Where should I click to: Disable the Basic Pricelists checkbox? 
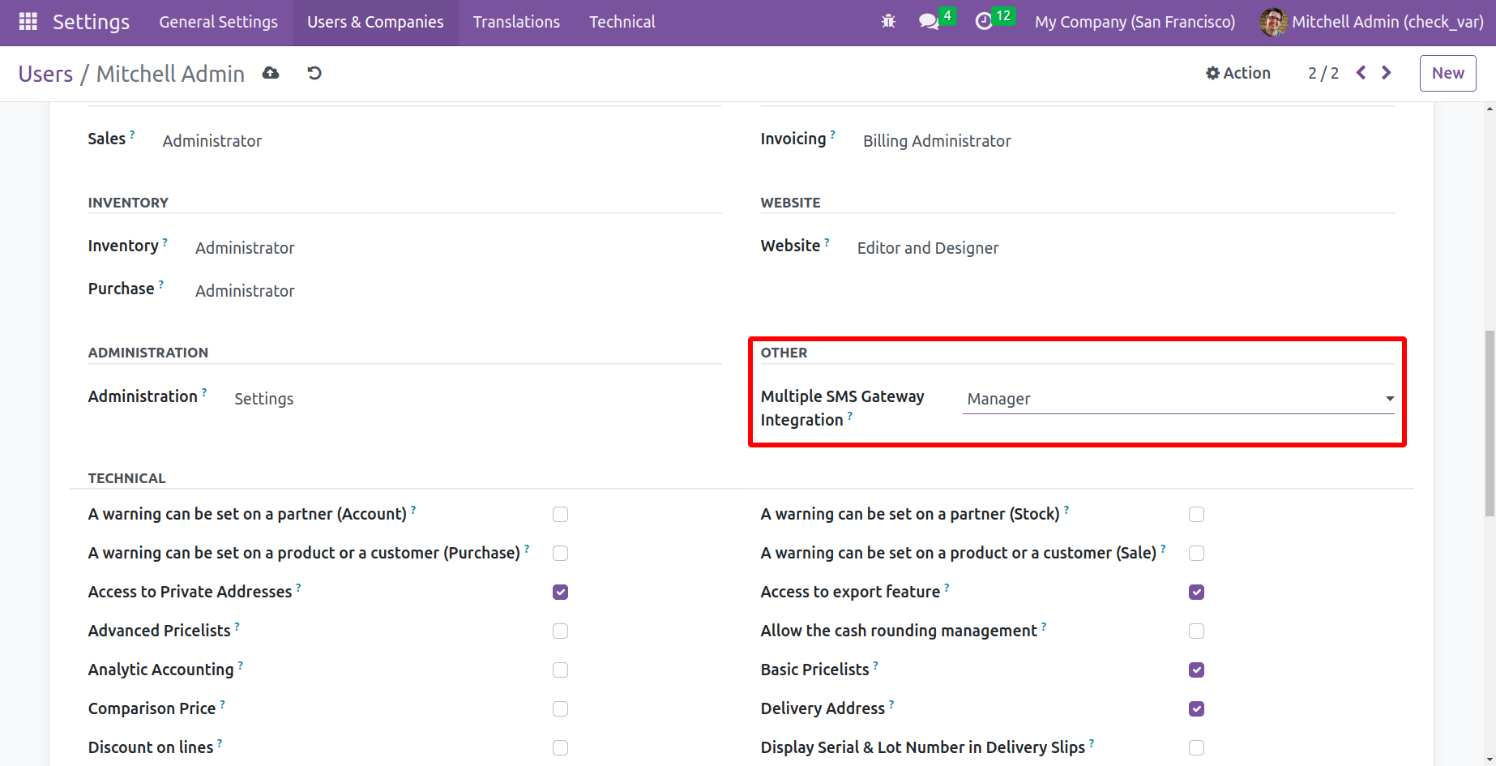[1196, 670]
